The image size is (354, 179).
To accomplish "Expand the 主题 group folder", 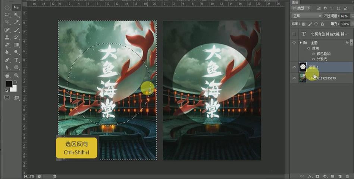I will coord(301,43).
